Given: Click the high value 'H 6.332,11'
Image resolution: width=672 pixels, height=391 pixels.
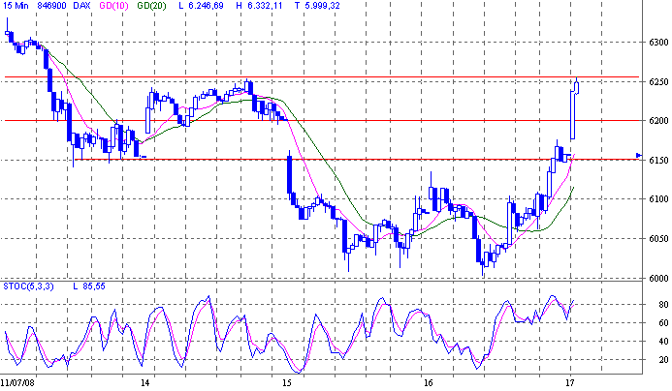Looking at the screenshot, I should pyautogui.click(x=259, y=6).
